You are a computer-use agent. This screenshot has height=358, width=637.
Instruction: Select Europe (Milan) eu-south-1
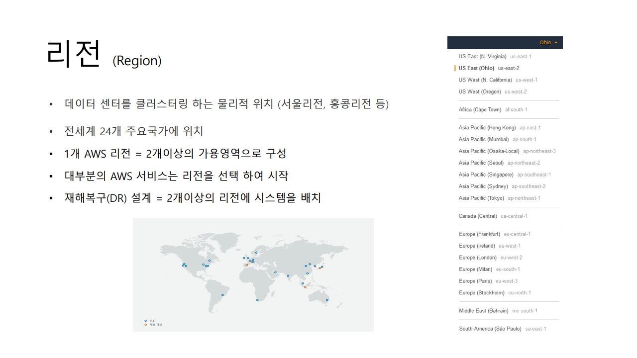[x=489, y=269]
